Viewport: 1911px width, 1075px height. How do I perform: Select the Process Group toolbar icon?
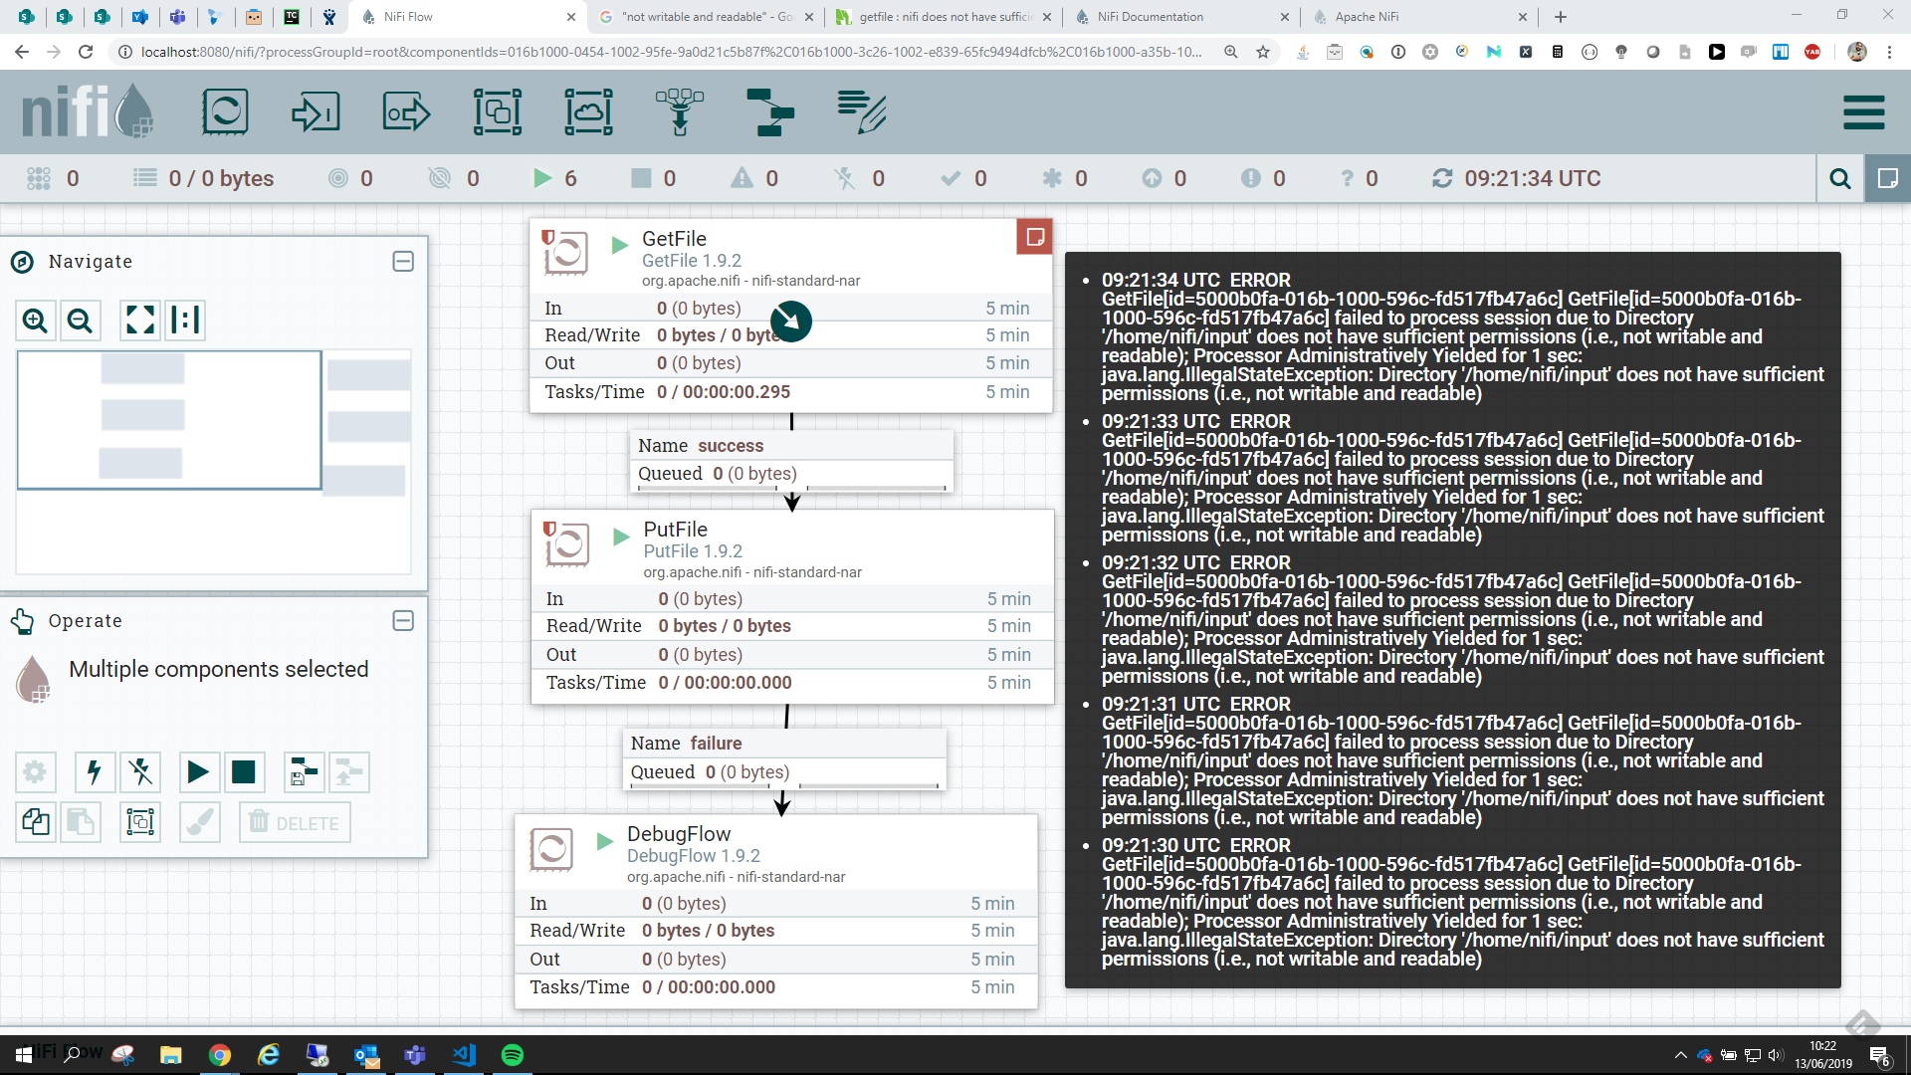[x=497, y=112]
